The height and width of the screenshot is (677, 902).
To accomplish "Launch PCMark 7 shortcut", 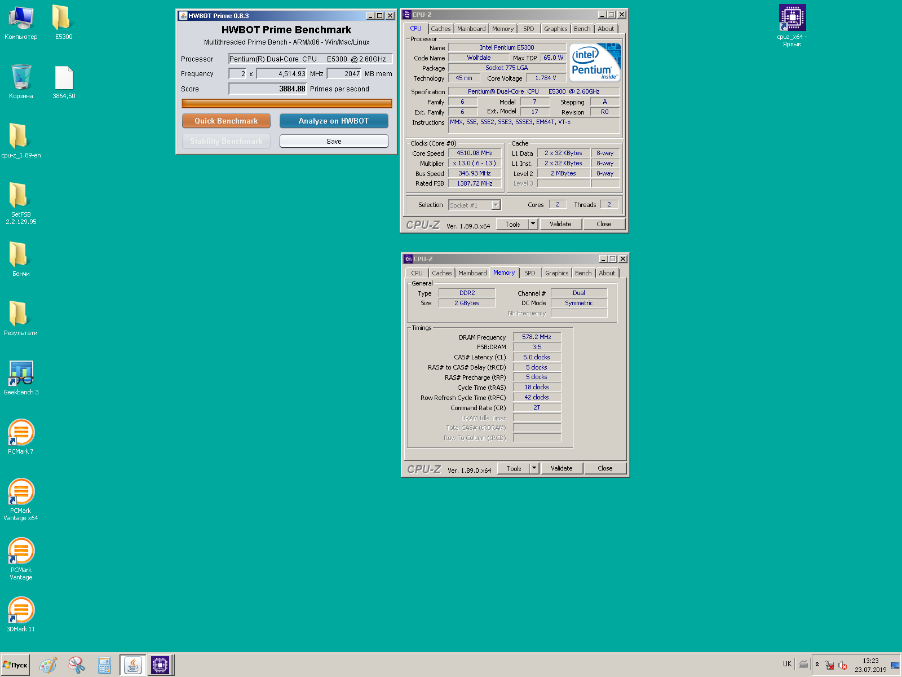I will [21, 437].
